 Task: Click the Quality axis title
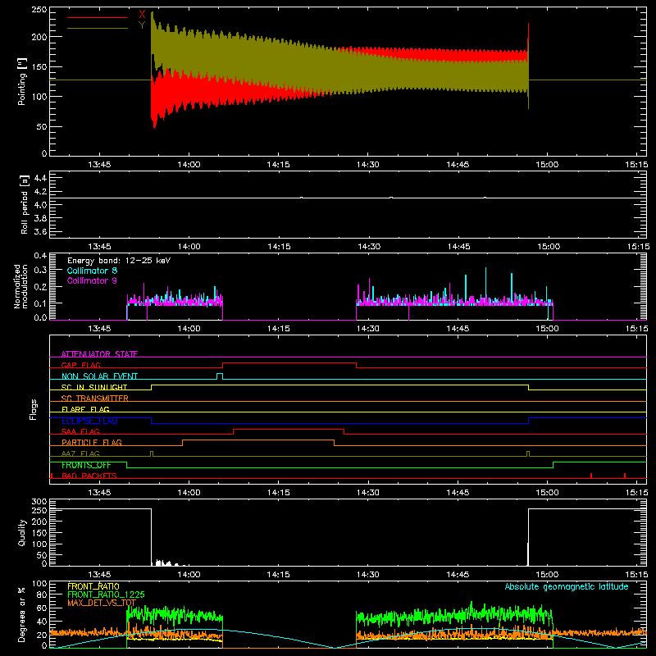pyautogui.click(x=22, y=532)
